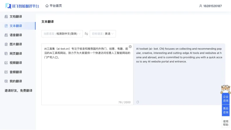Click the 讯飞智能翻译平台 logo
The image size is (231, 130).
[22, 6]
